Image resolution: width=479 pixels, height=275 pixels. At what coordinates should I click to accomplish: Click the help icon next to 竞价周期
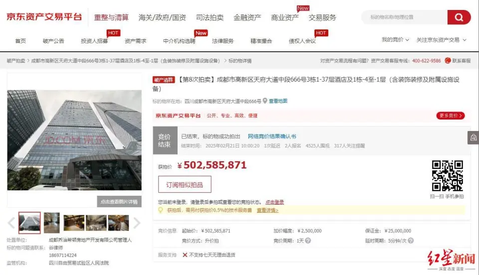(308, 241)
